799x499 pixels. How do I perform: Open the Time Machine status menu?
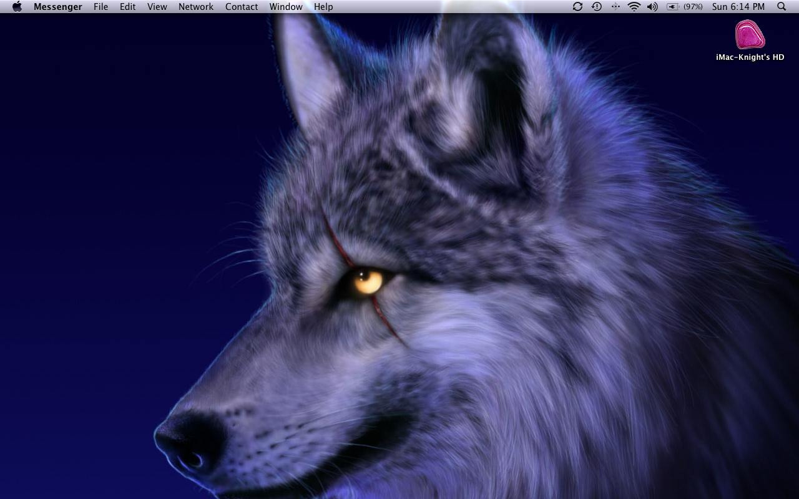point(597,7)
